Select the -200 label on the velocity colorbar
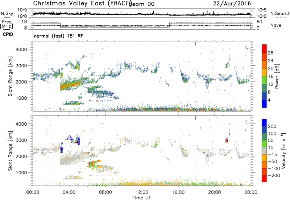The height and width of the screenshot is (200, 290). click(274, 175)
